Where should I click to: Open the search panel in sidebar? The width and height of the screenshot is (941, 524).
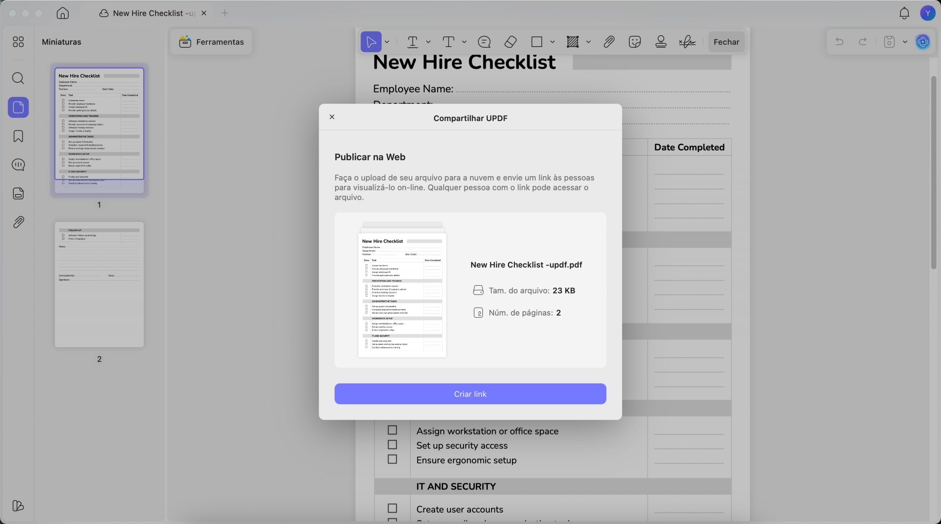pyautogui.click(x=18, y=78)
